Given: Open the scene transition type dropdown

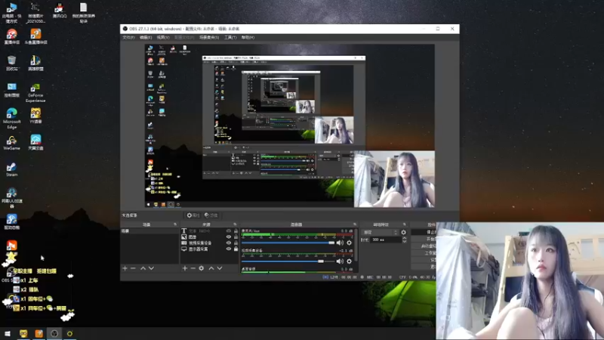Looking at the screenshot, I should [x=381, y=233].
